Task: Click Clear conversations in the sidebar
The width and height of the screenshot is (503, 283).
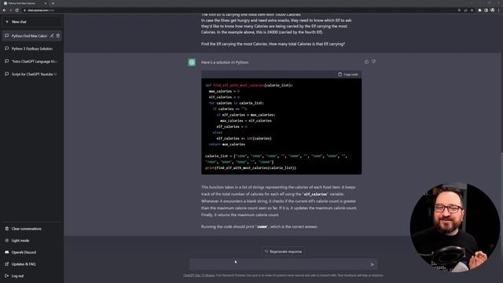Action: [31, 229]
